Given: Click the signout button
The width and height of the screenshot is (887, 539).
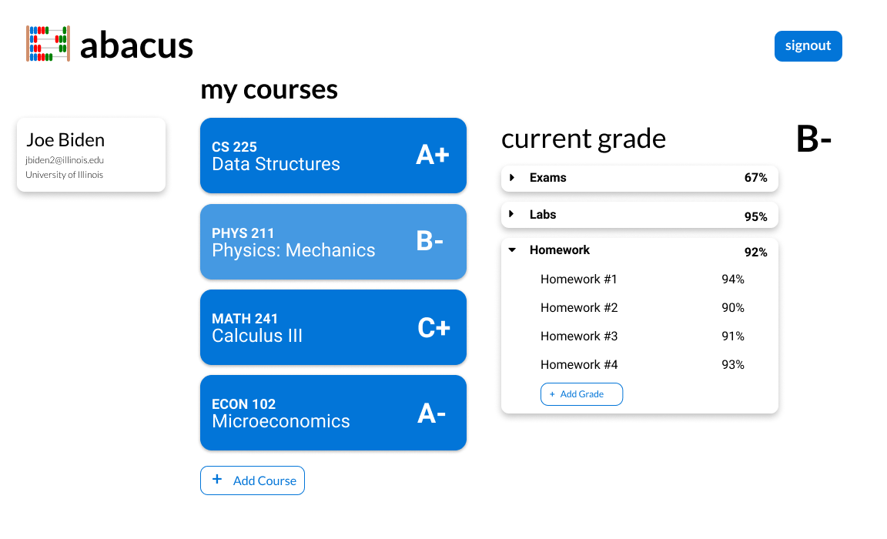Looking at the screenshot, I should [x=808, y=45].
